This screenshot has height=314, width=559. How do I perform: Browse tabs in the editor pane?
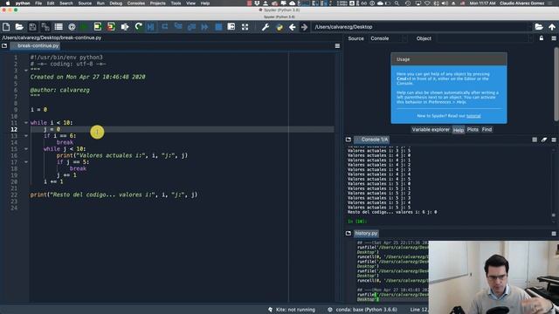[x=4, y=46]
